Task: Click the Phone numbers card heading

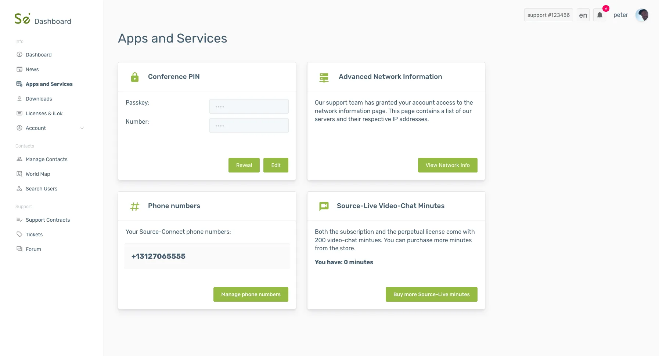Action: pyautogui.click(x=174, y=206)
